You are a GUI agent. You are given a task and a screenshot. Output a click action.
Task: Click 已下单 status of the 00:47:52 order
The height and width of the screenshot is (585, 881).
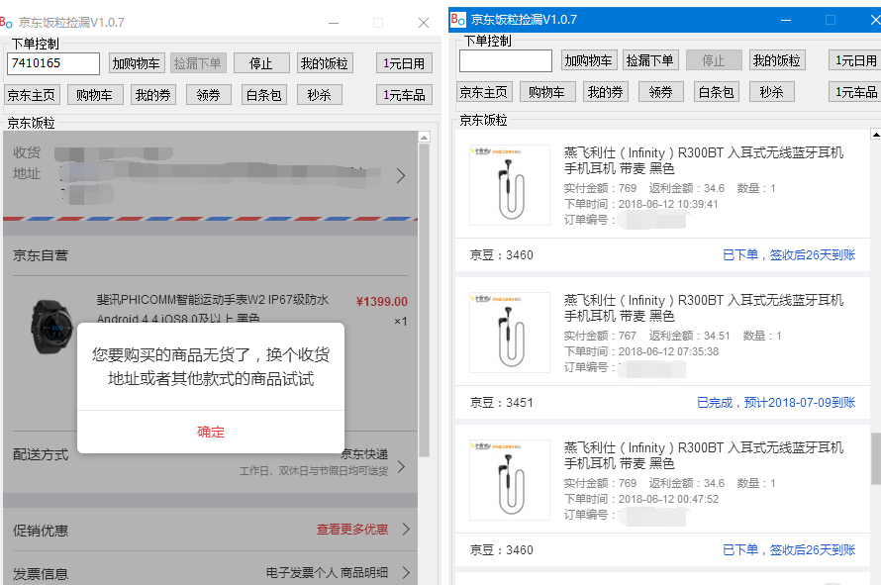click(x=789, y=550)
